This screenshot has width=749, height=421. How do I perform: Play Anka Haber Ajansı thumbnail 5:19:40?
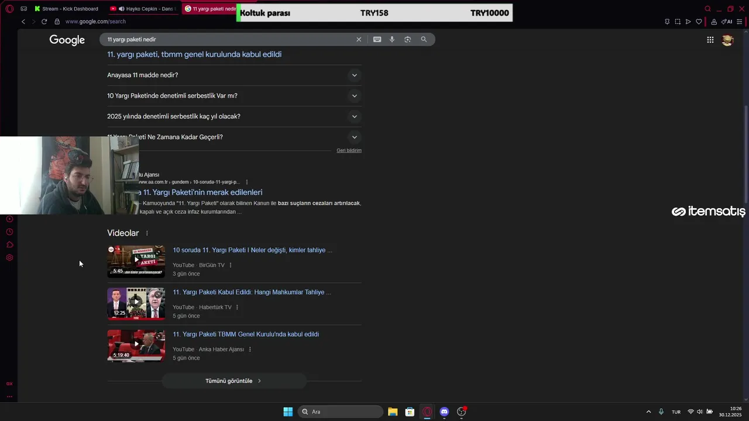coord(136,346)
